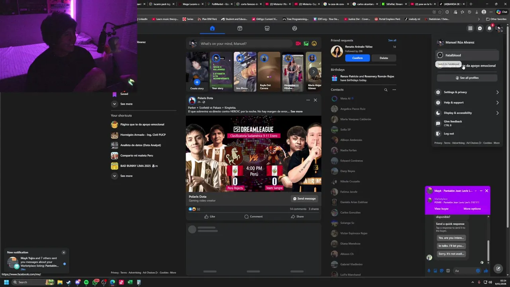Screen dimensions: 510x287
Task: Open chat header dropdown chevron for Mayk
Action: coord(475,191)
